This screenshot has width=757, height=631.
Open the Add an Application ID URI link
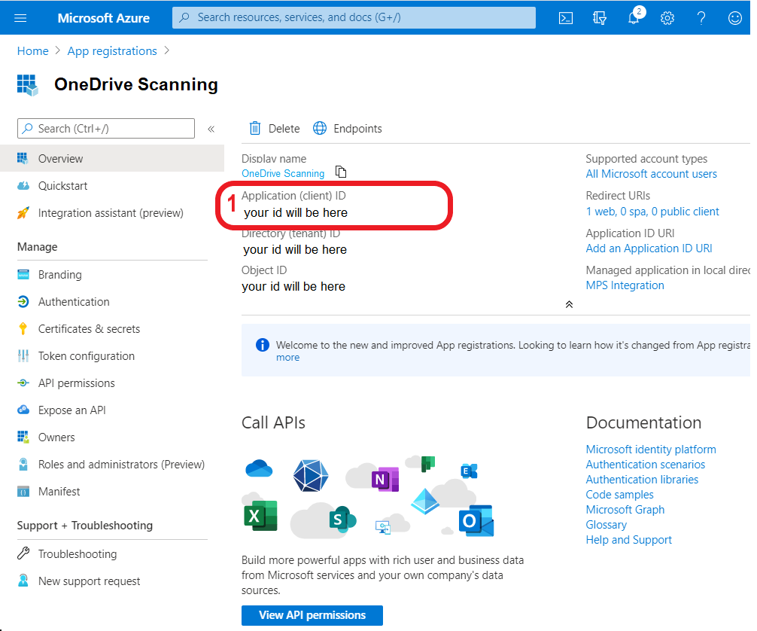649,248
